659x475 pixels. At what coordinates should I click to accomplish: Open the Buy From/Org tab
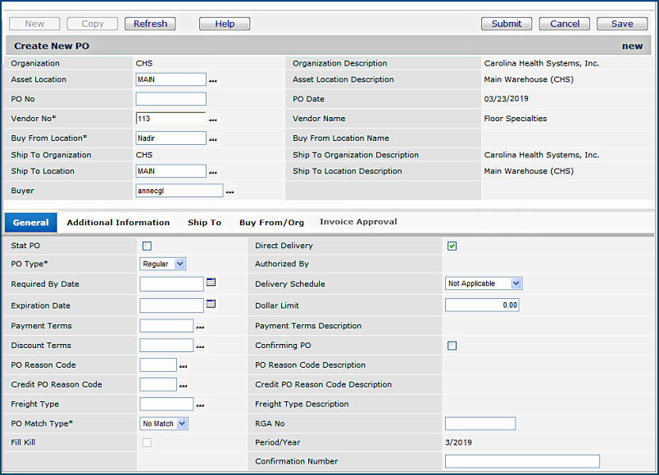[271, 223]
